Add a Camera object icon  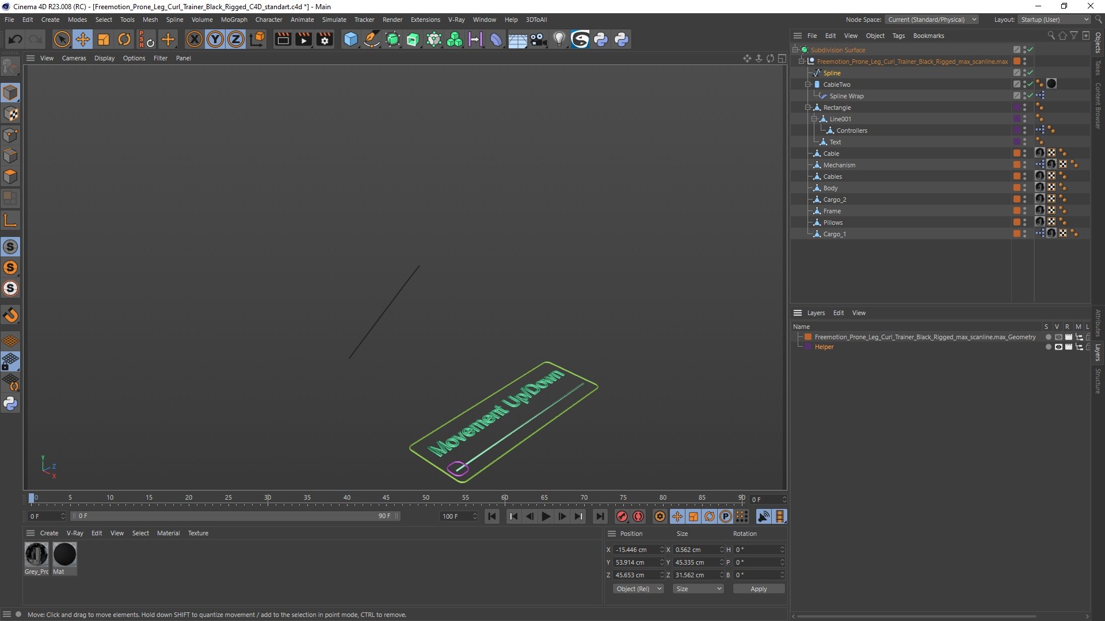tap(538, 39)
